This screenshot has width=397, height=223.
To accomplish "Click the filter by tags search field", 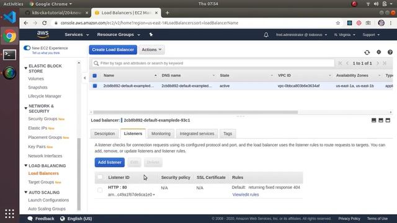I will 213,63.
